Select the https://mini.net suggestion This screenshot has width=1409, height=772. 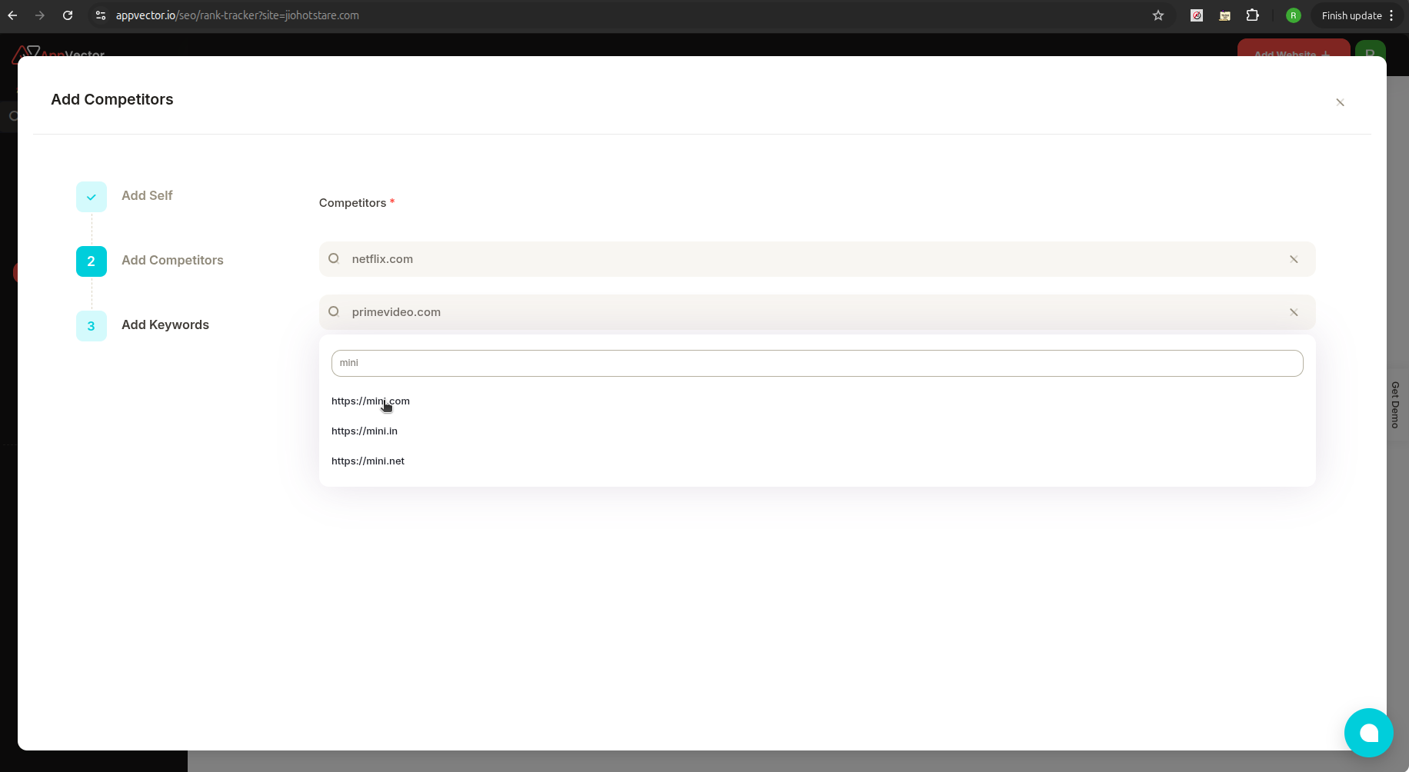pos(368,461)
